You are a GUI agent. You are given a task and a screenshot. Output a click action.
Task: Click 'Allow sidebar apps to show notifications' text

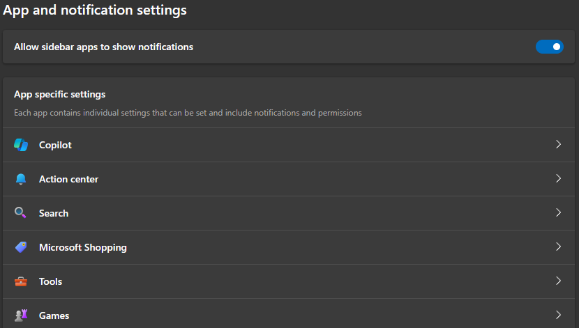pos(104,47)
